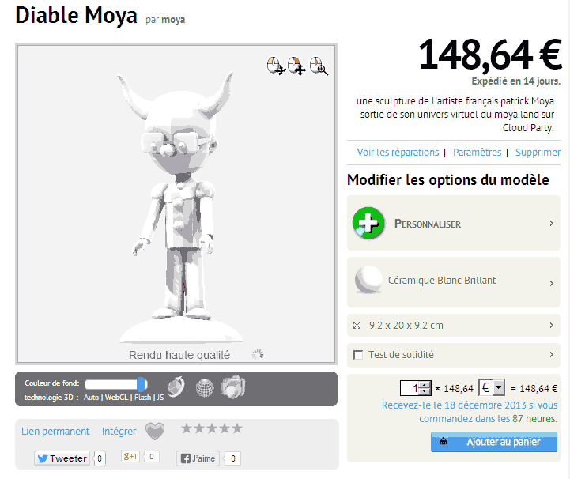Toggle the wireframe sphere icon
This screenshot has height=479, width=570.
205,388
